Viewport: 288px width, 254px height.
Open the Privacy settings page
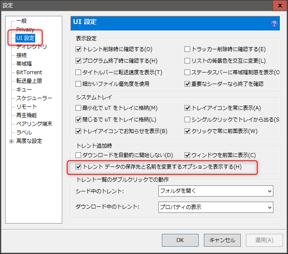coord(25,29)
